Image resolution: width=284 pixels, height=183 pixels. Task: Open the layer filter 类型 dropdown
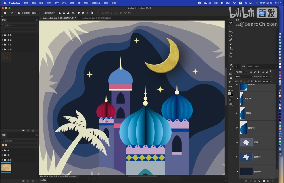[x=241, y=72]
